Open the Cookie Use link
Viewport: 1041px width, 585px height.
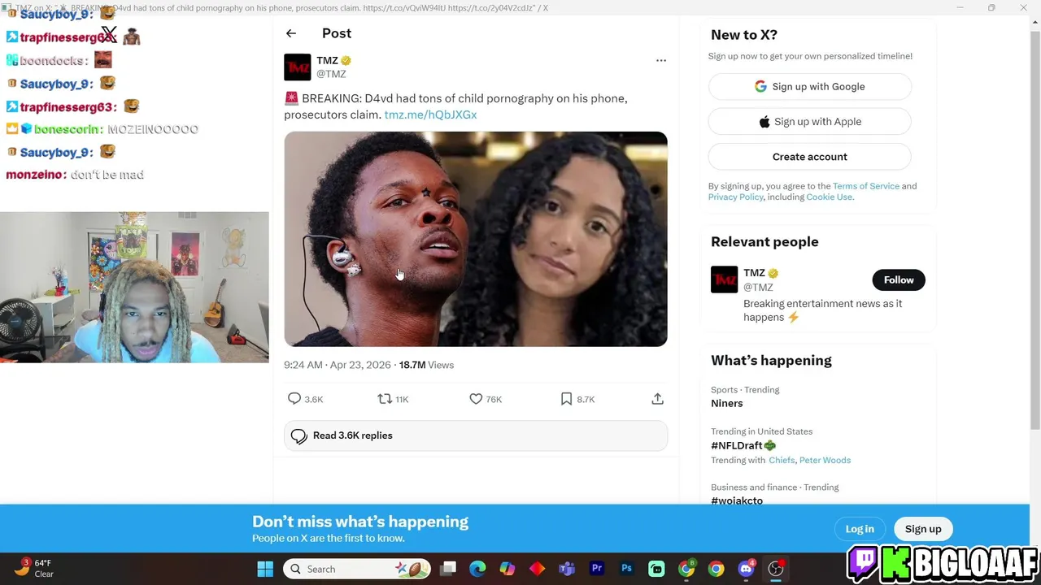coord(829,197)
